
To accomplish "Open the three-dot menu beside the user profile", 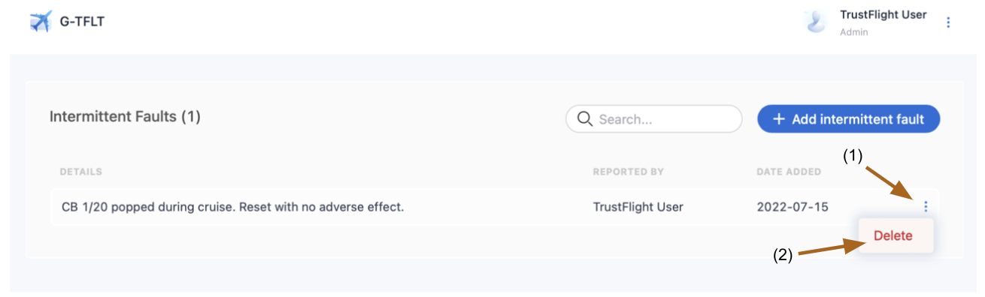I will (948, 22).
